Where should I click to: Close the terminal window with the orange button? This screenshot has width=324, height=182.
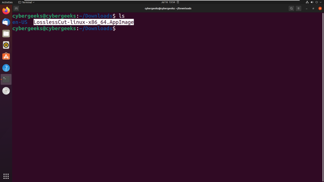point(320,8)
